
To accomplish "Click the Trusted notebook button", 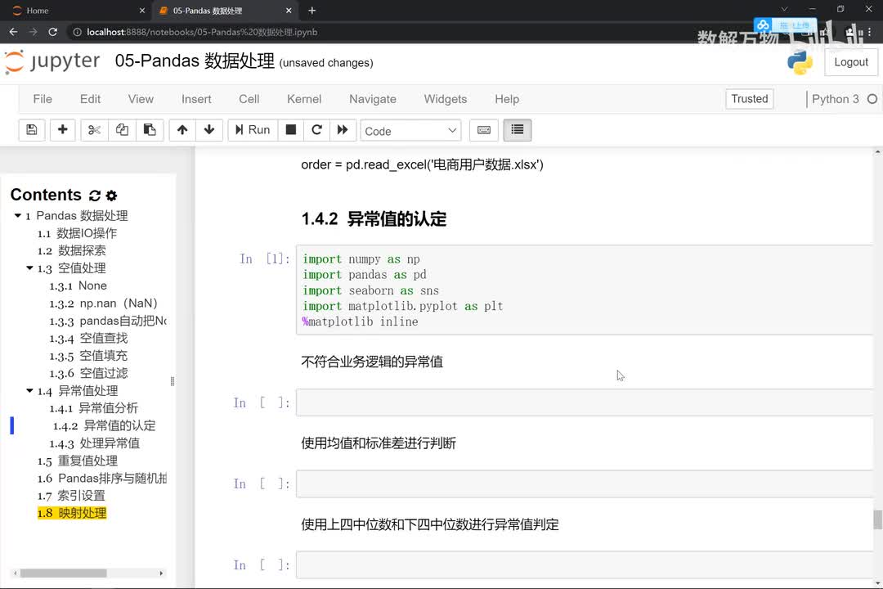I will (750, 99).
